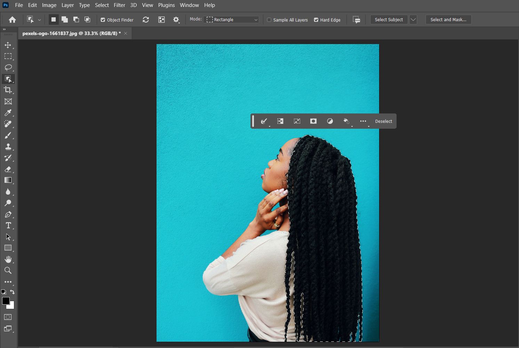Refresh the Object Finder results
The height and width of the screenshot is (348, 519).
pos(146,20)
